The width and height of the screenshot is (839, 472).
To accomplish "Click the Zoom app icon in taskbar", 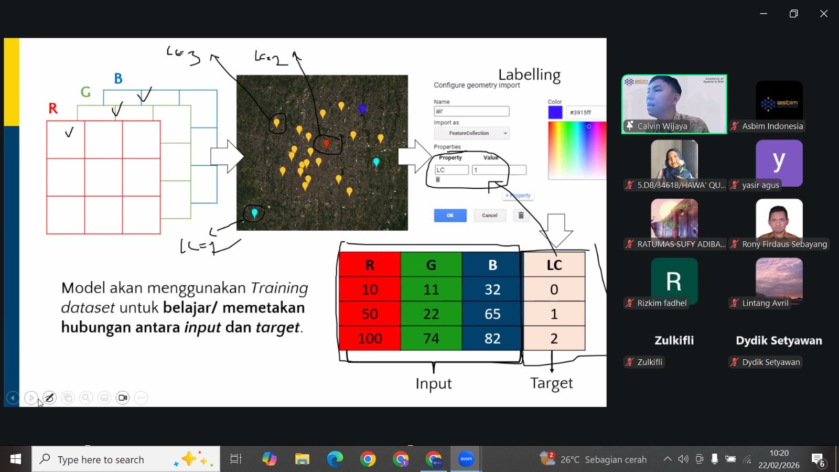I will click(x=466, y=459).
